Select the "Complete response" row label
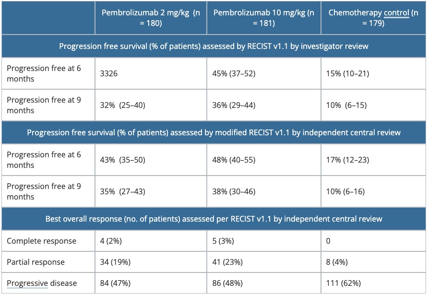The height and width of the screenshot is (295, 428). point(41,241)
